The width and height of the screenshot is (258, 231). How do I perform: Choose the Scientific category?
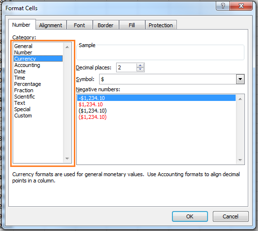click(38, 97)
